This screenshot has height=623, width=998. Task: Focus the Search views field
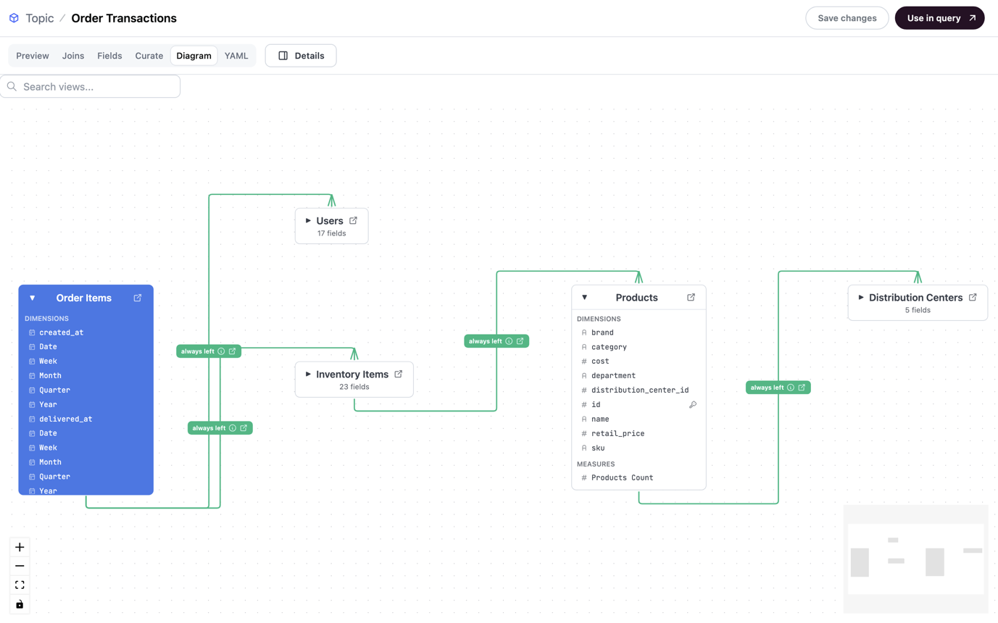point(91,86)
